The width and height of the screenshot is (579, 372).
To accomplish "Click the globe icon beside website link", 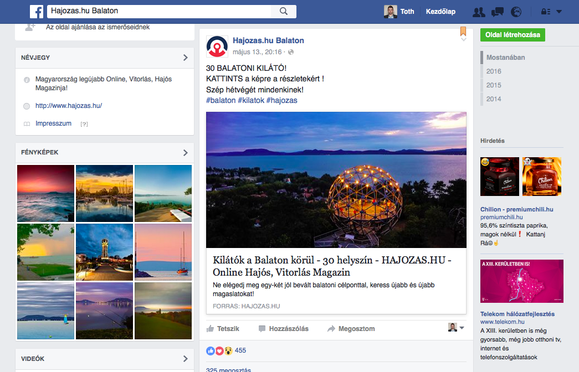I will pos(27,106).
